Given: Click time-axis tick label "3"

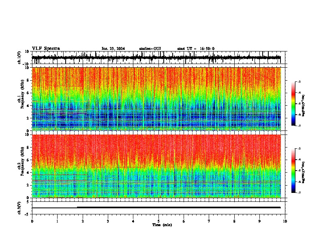Looking at the screenshot, I should [108, 221].
